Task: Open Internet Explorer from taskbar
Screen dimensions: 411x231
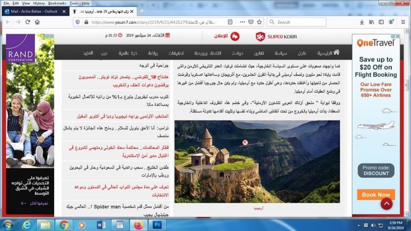Action: (26, 225)
